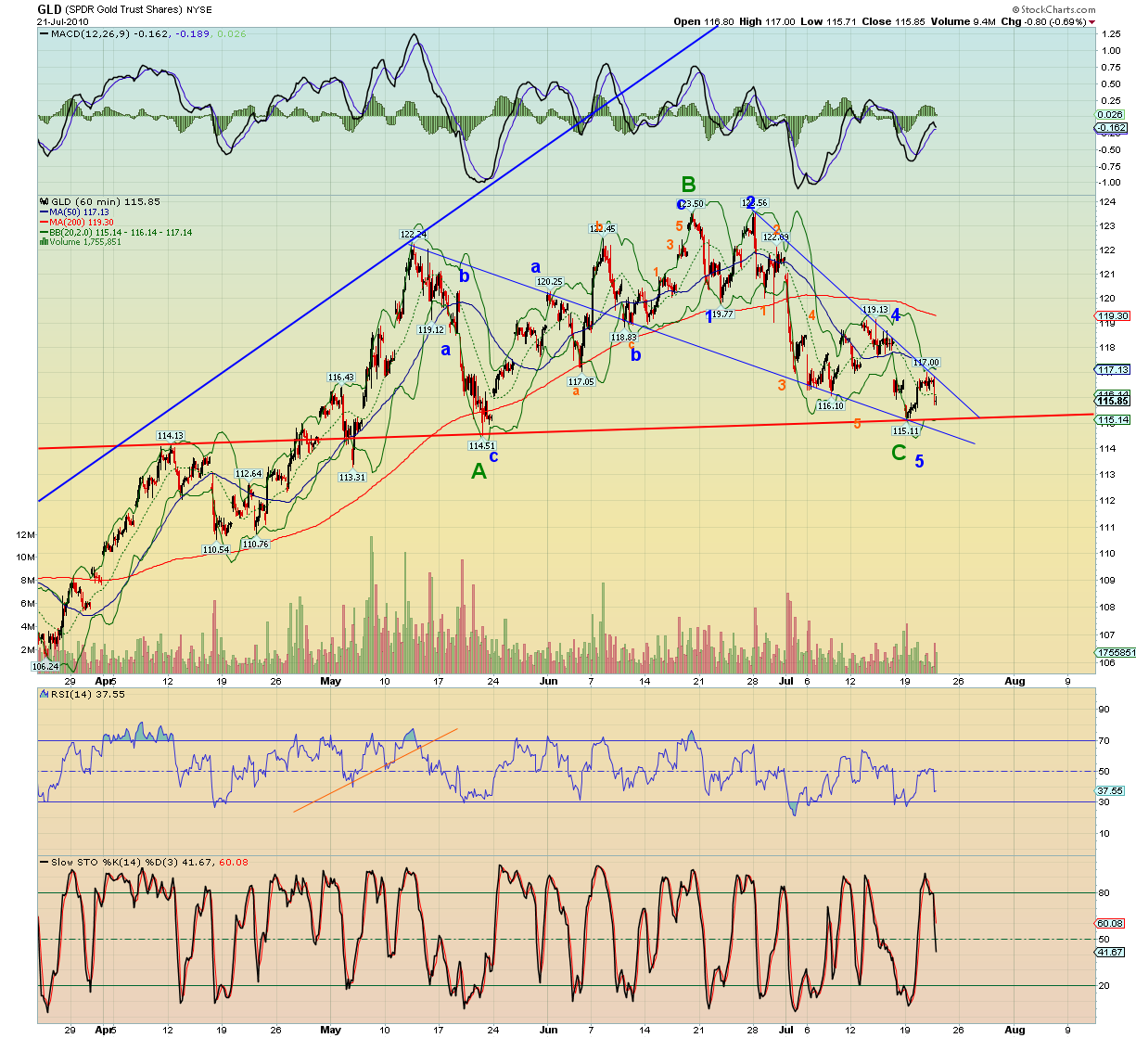Click the 112.64 price label
The height and width of the screenshot is (1038, 1136).
[x=248, y=473]
